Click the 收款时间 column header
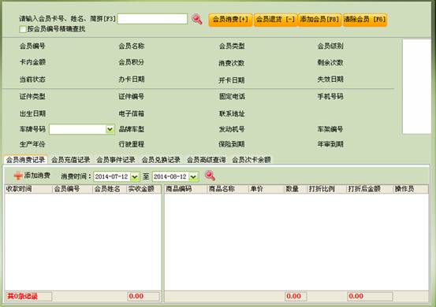 pyautogui.click(x=28, y=189)
